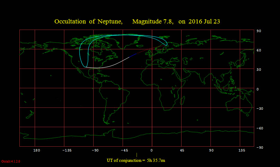Click the date text "2016 Jul 23"
280x167 pixels.
click(204, 21)
